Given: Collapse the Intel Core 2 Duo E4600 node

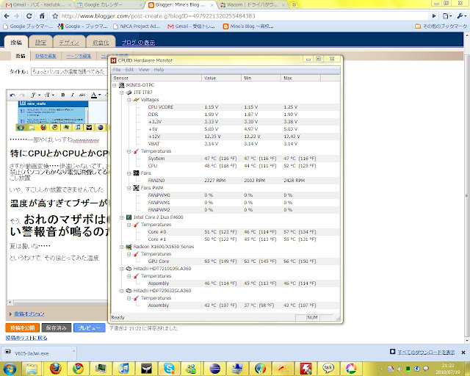Looking at the screenshot, I should [x=122, y=217].
